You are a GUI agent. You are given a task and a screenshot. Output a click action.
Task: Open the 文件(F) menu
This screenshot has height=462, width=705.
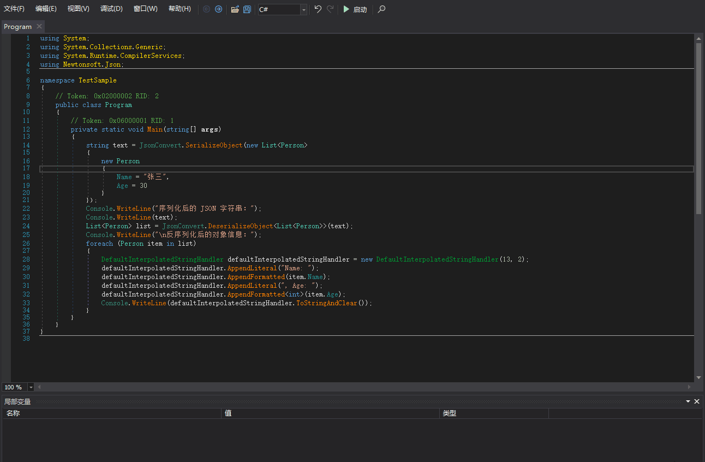(14, 9)
